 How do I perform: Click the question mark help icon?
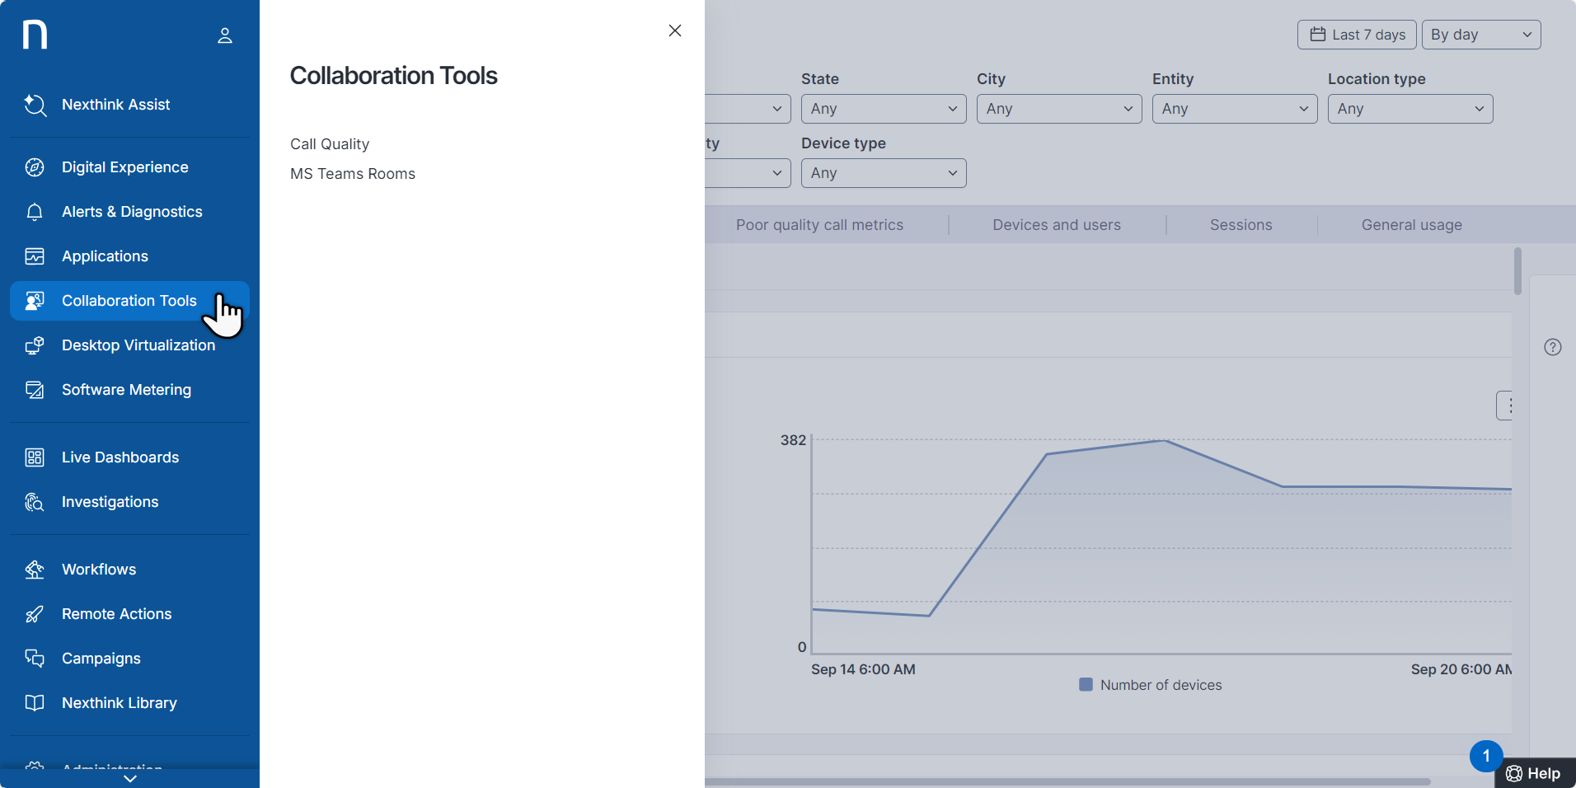coord(1552,347)
